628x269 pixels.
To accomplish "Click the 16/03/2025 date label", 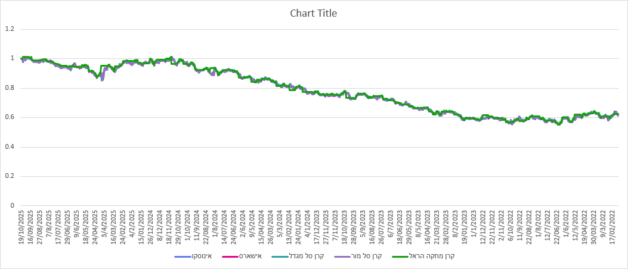I will [113, 227].
